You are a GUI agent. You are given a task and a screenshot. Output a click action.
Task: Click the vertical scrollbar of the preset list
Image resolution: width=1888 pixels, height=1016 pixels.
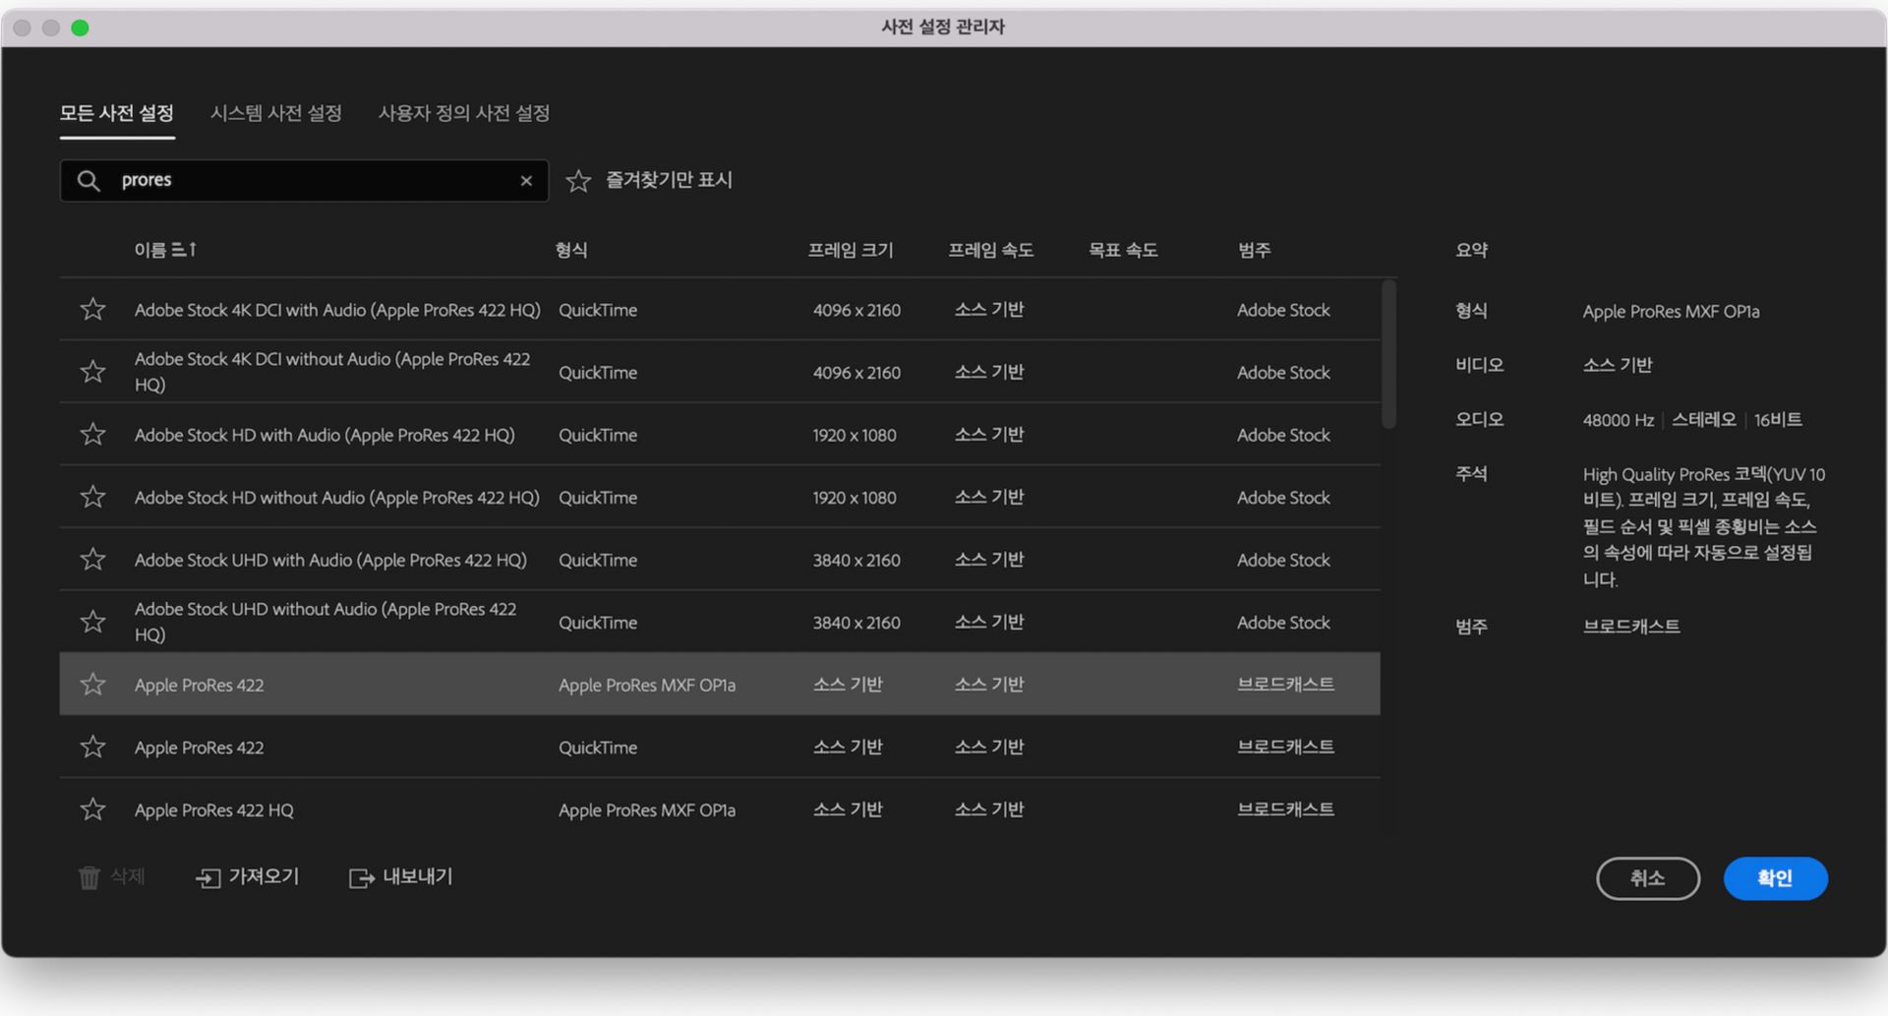click(1389, 354)
